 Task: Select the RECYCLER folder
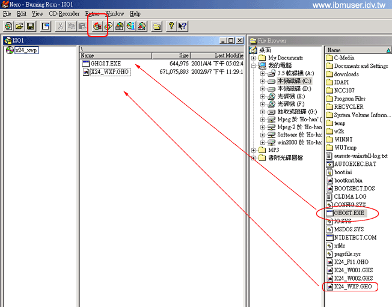pyautogui.click(x=349, y=107)
